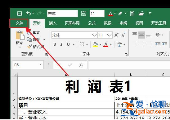This screenshot has height=120, width=170.
Task: Open the 开发工具 tab
Action: [x=159, y=23]
